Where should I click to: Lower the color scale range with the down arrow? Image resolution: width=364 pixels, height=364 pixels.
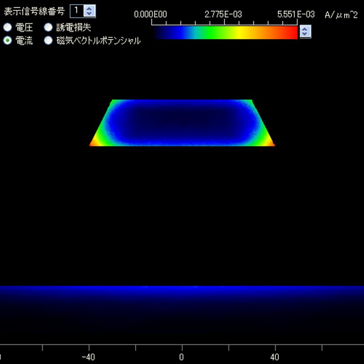[x=305, y=34]
